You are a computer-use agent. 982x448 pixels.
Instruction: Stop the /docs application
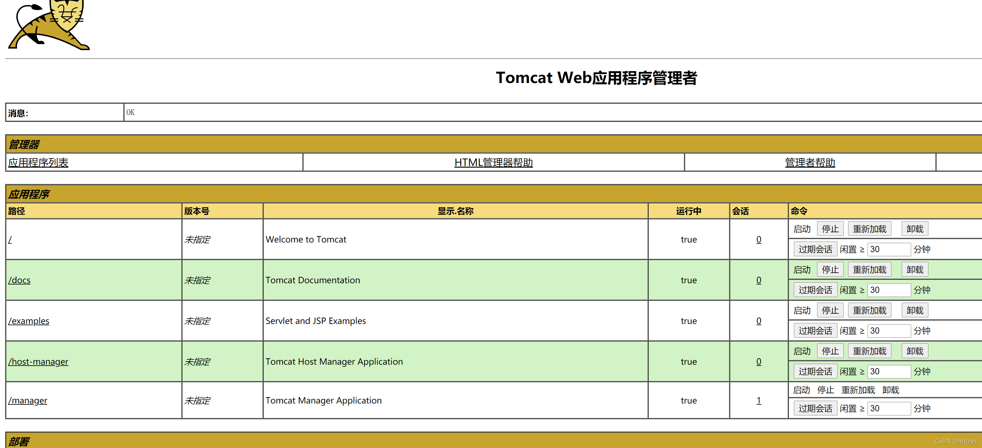[830, 270]
